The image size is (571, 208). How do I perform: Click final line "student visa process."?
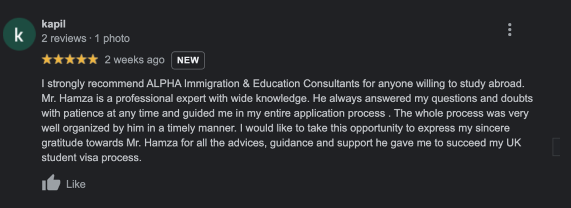[91, 158]
